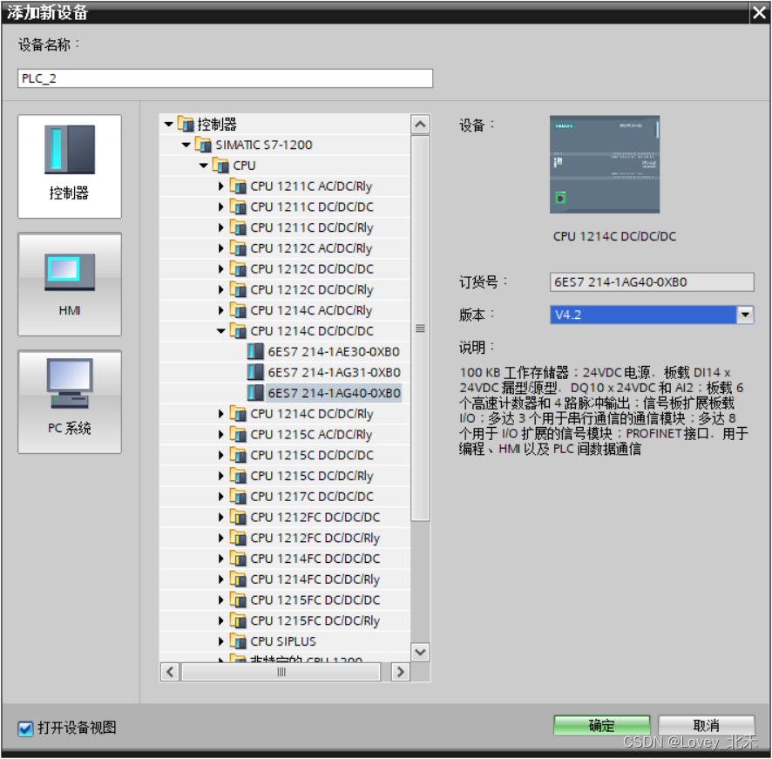The width and height of the screenshot is (772, 759).
Task: Click the folder icon of the CPU node
Action: pos(220,166)
